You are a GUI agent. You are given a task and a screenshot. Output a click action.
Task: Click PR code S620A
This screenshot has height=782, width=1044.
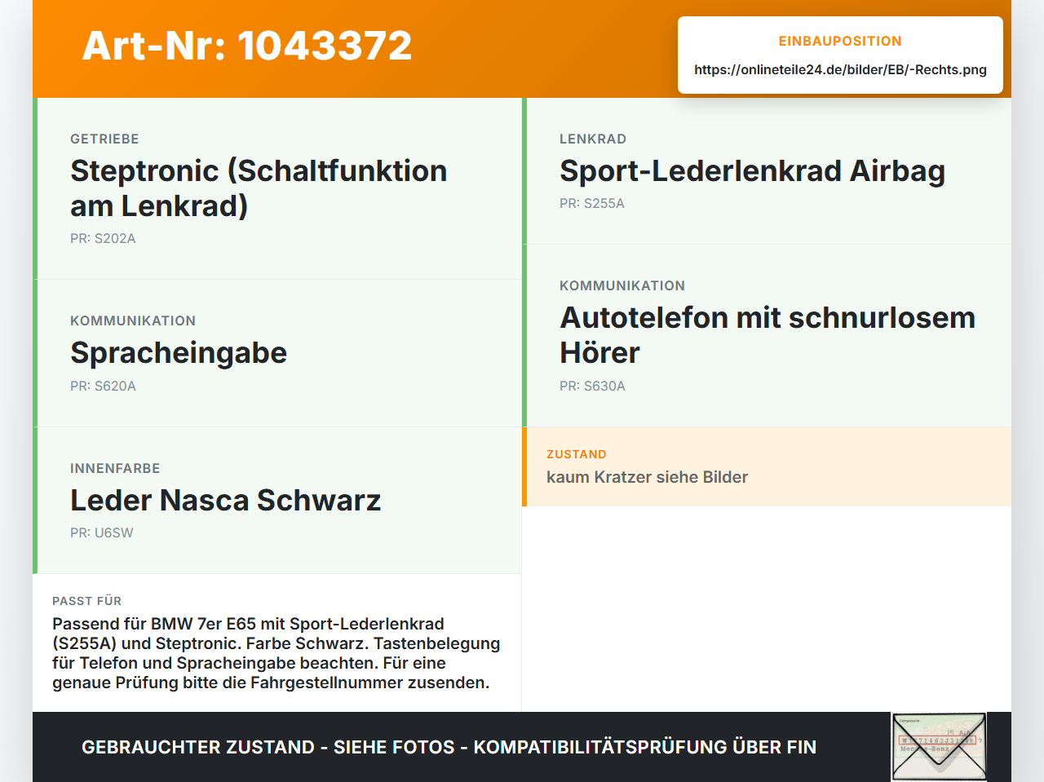[x=103, y=387]
